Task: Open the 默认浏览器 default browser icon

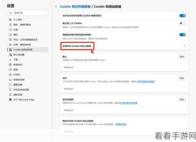Action: pos(10,55)
